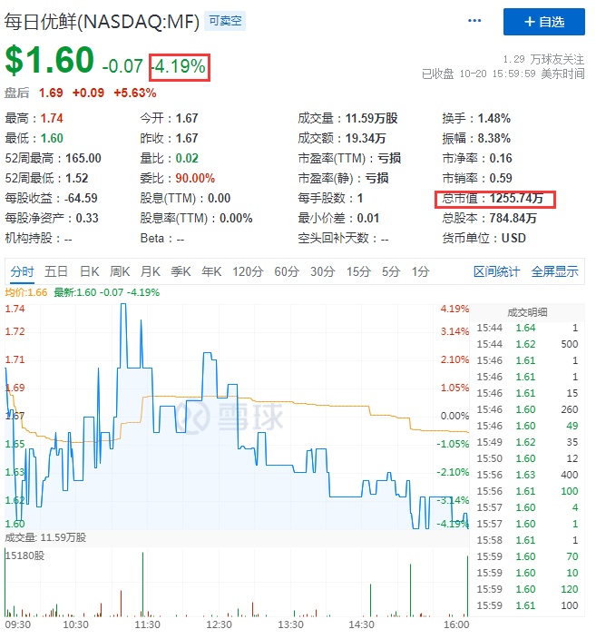Click the 已收盘 10-20 15:59:59 timestamp

coord(503,74)
